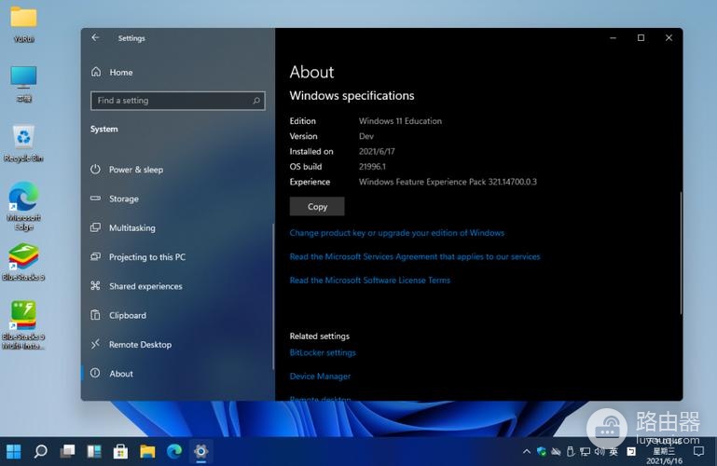Click the search magnifier in Find a setting

pyautogui.click(x=256, y=101)
